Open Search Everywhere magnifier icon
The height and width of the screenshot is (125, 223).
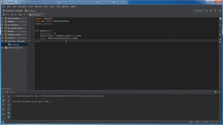(x=220, y=11)
